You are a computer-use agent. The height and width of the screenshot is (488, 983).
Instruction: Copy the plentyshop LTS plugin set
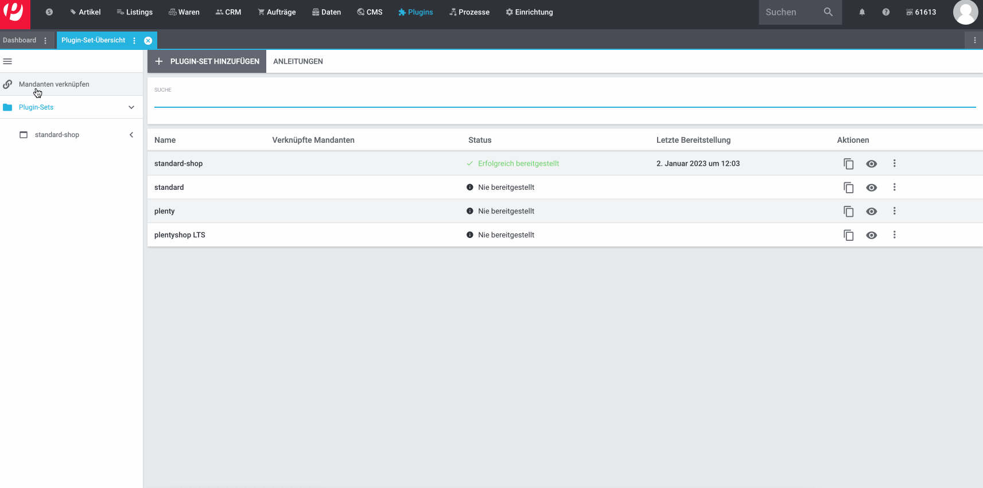pos(848,235)
